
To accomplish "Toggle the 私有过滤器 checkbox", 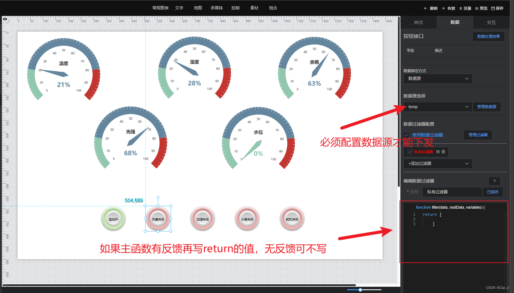I will (410, 152).
